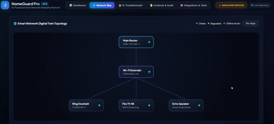Select the Wi-Fi Extender node

pos(136,72)
